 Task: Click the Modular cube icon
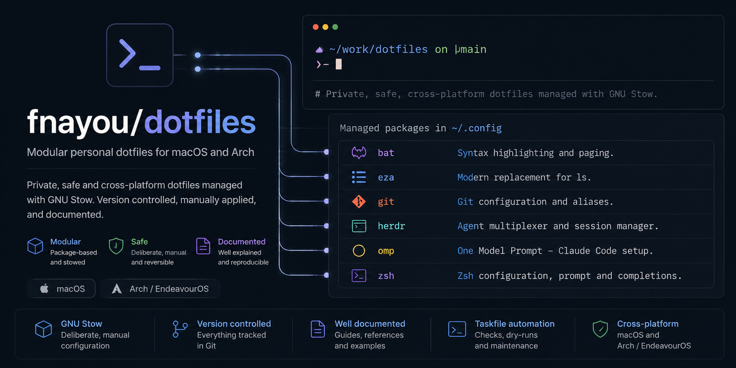point(36,246)
